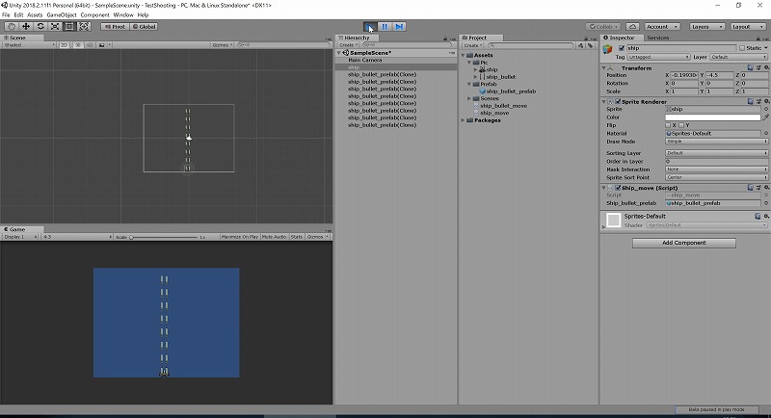
Task: Toggle ship active checkbox in Inspector
Action: [621, 48]
